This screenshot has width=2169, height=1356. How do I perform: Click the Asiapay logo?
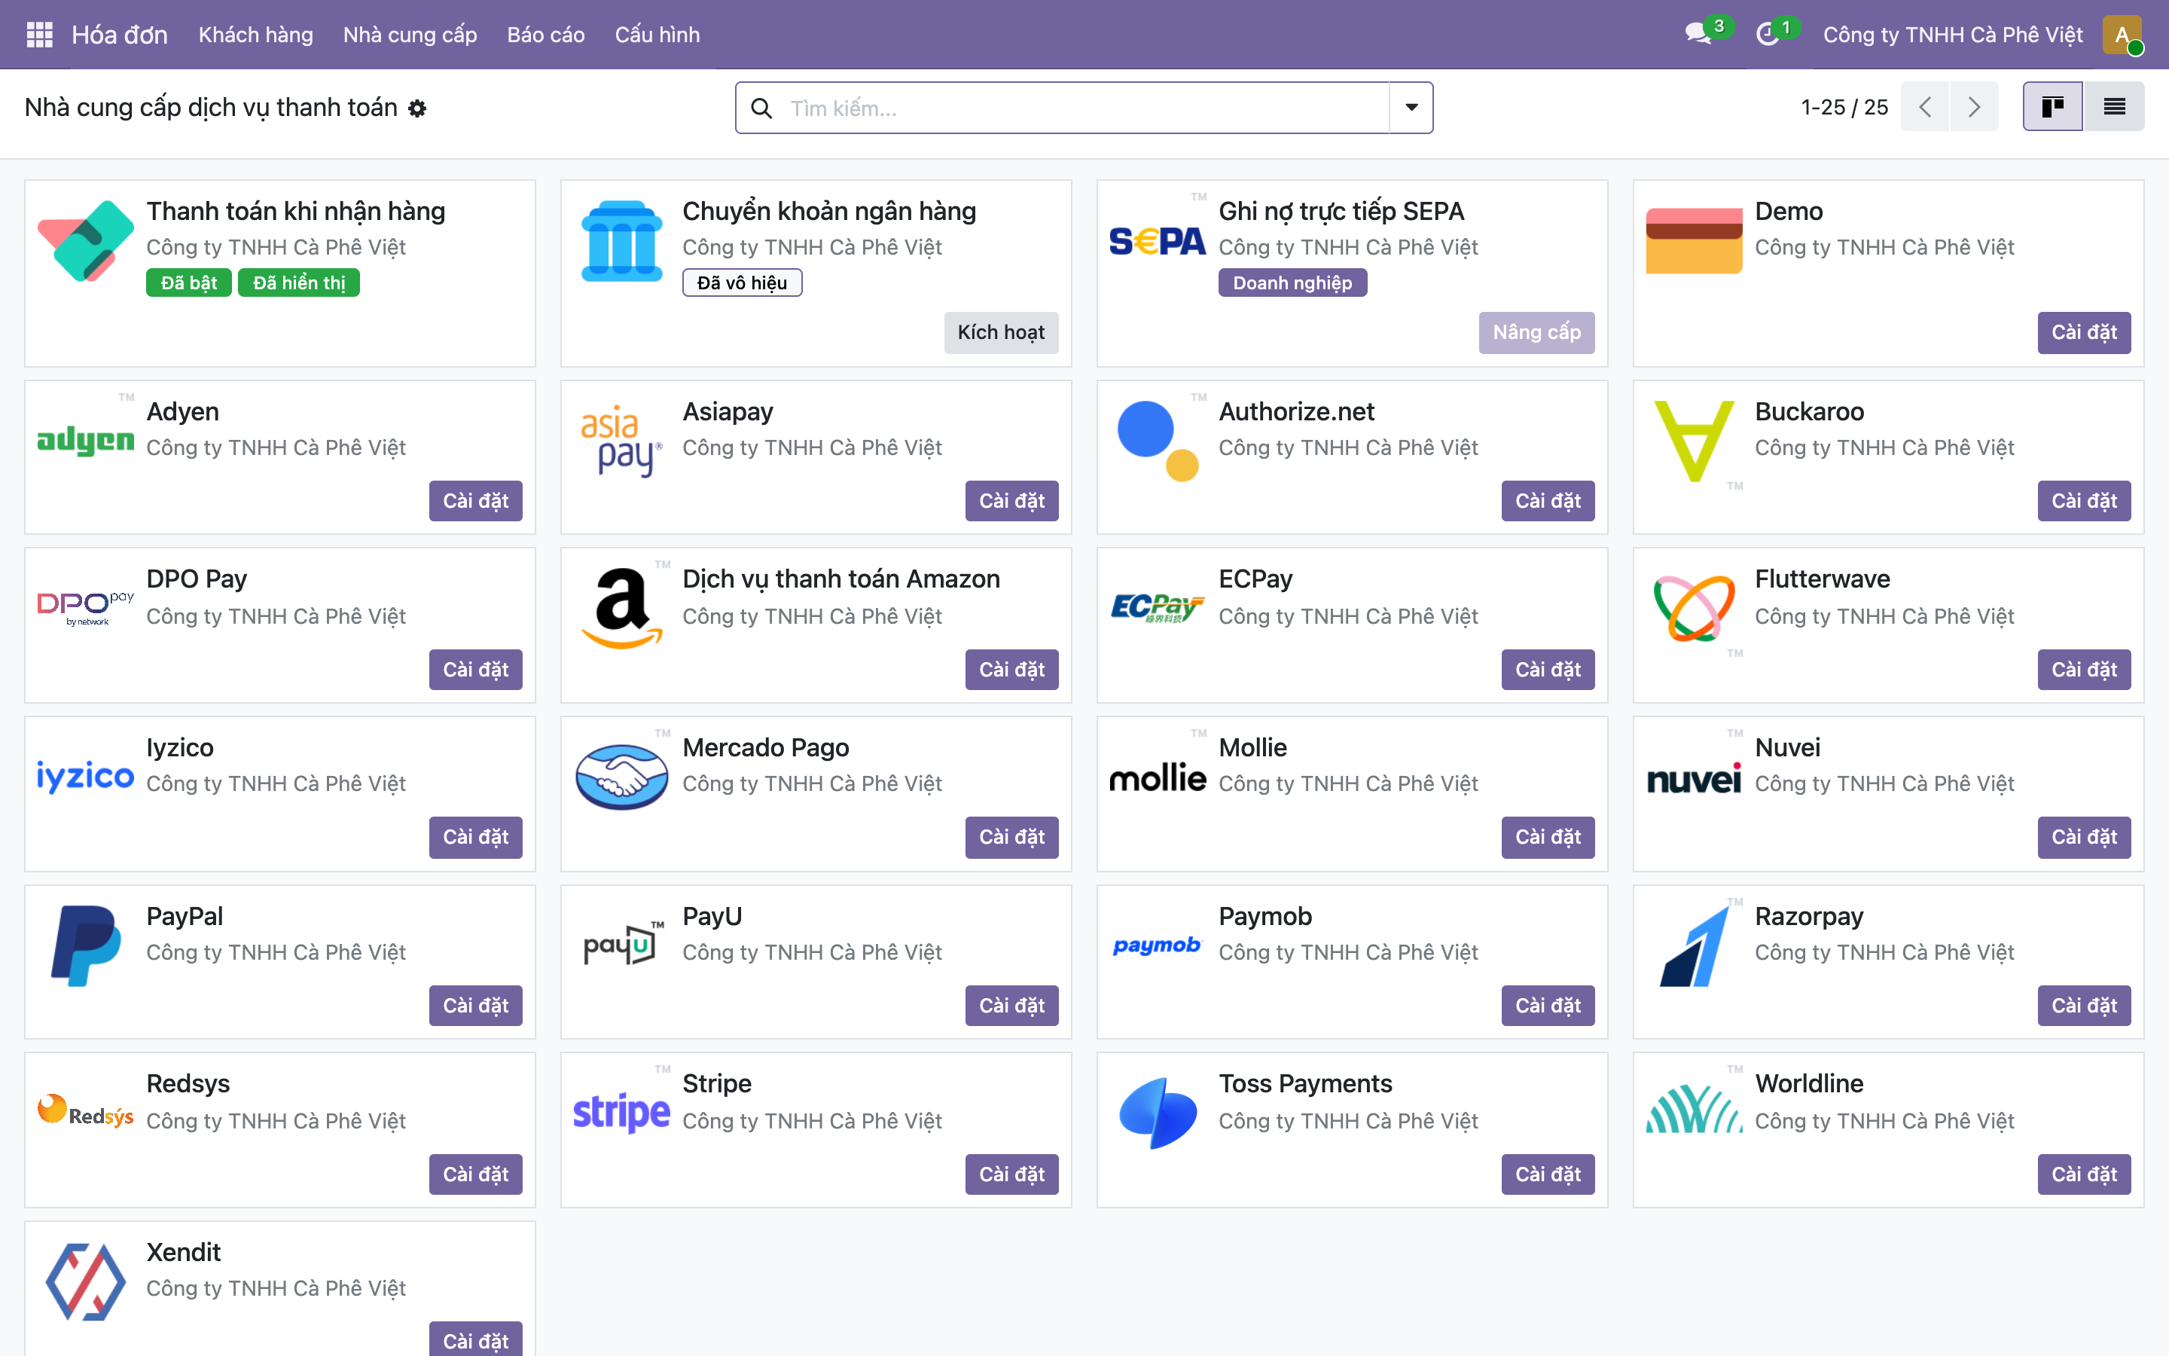pos(621,441)
